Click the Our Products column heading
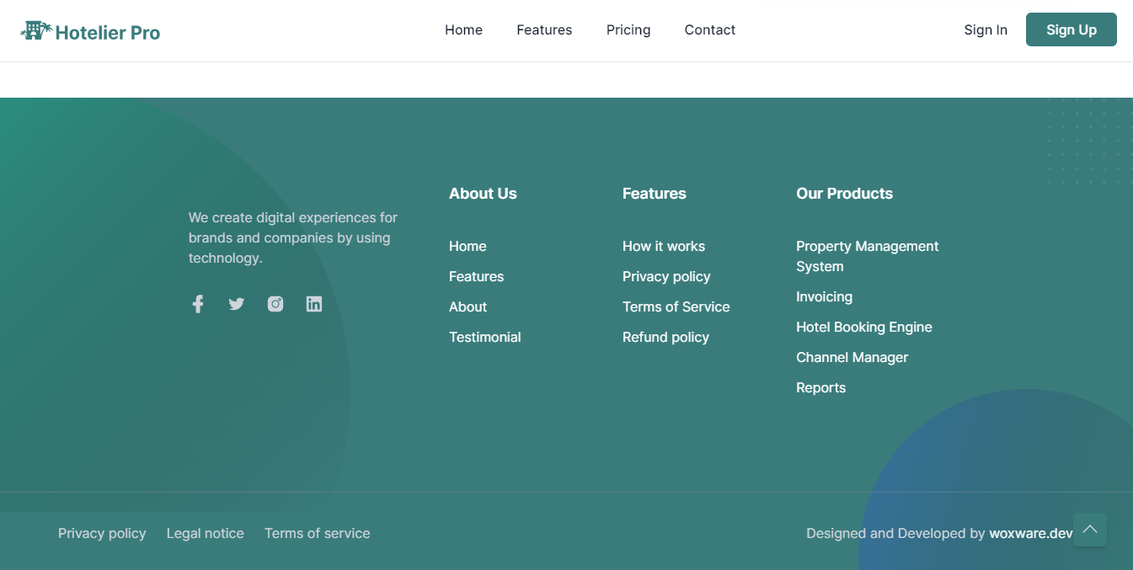 click(x=844, y=194)
